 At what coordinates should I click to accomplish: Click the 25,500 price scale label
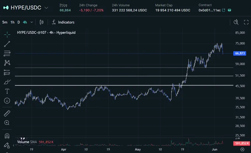(x=240, y=135)
